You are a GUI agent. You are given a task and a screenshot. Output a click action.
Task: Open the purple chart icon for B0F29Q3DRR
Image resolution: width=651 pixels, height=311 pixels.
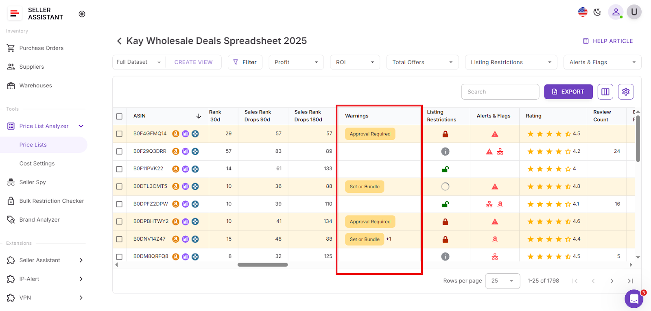click(186, 151)
